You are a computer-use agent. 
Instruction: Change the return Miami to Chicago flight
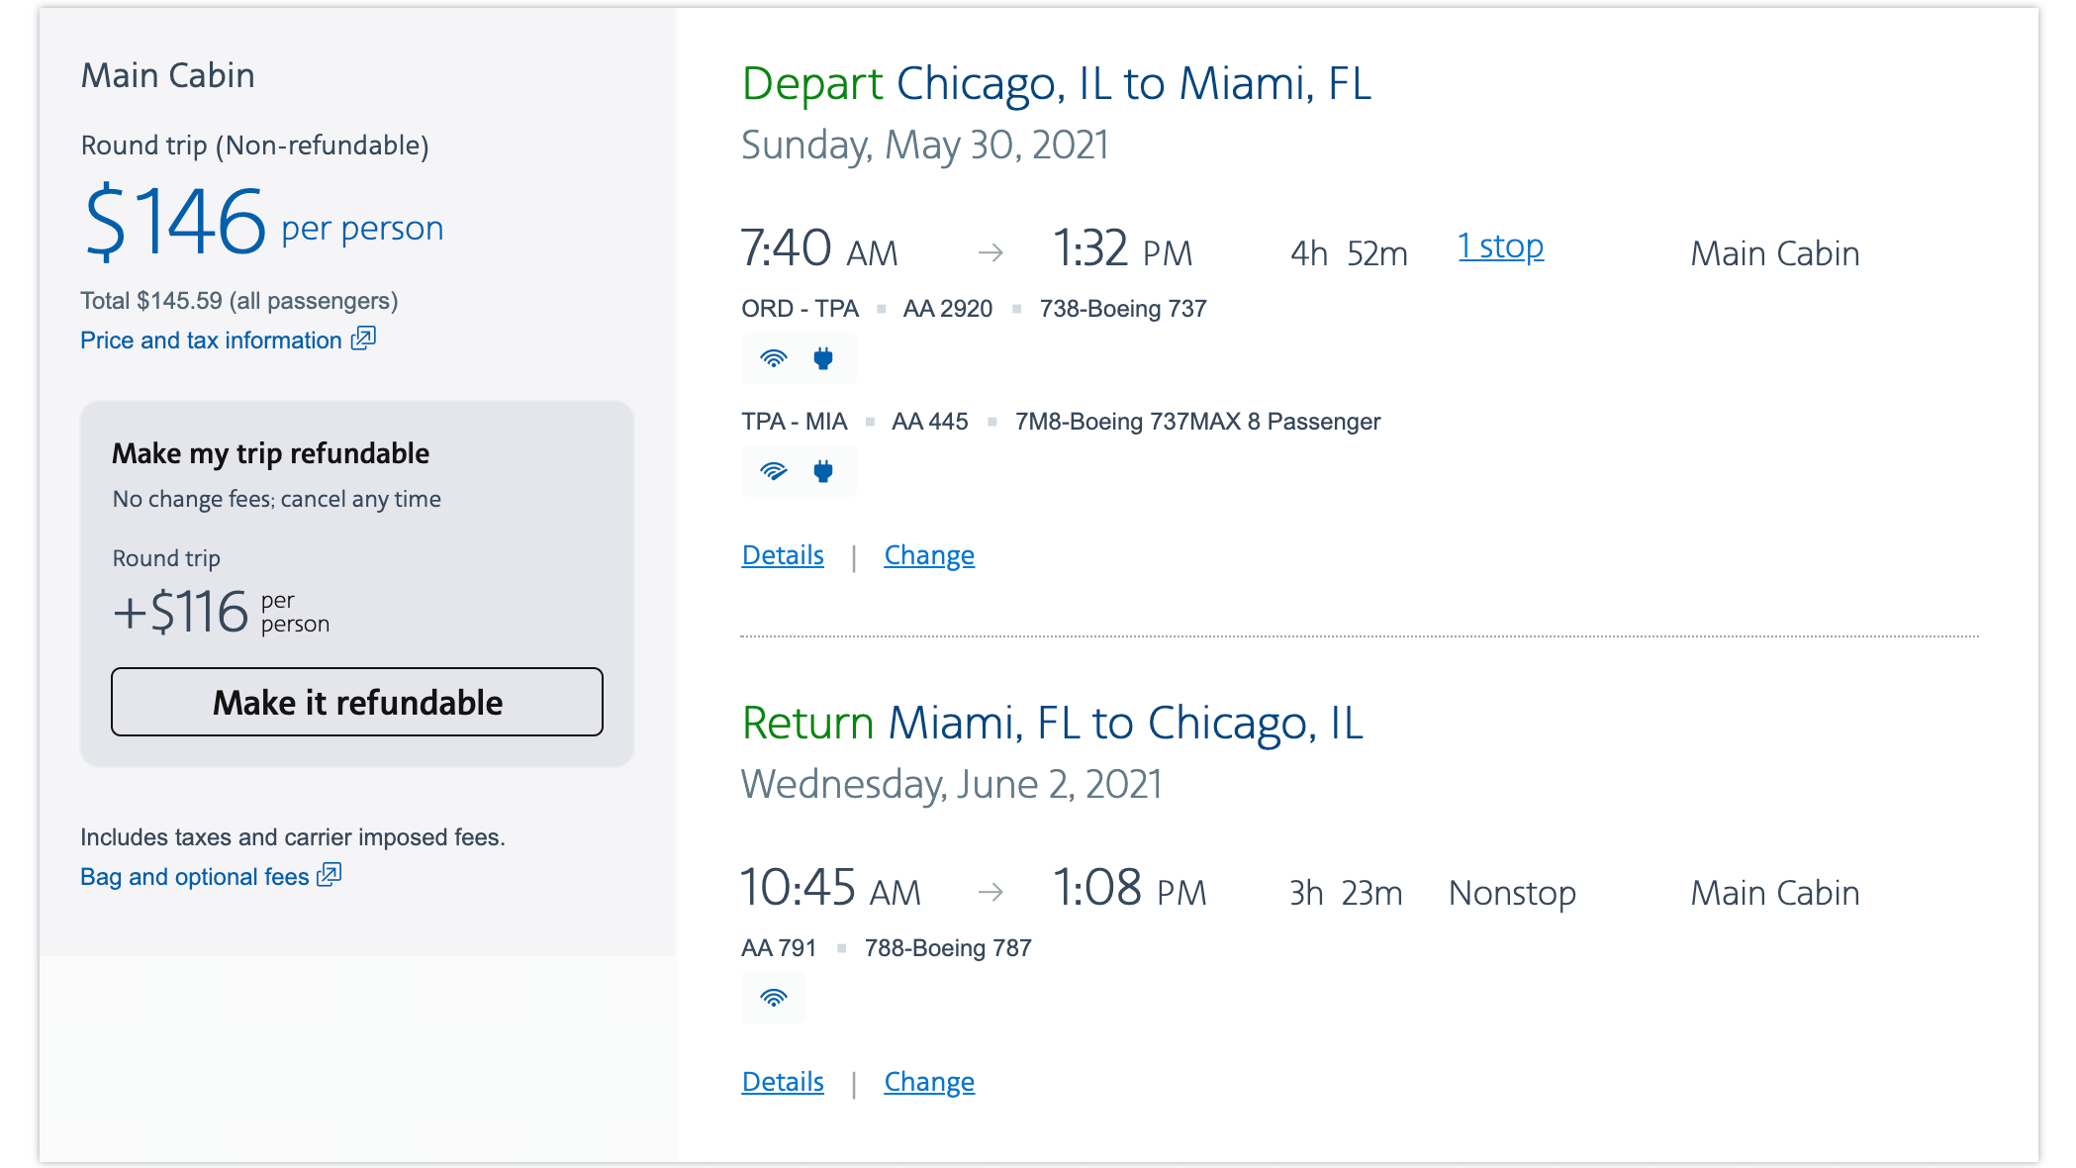pyautogui.click(x=929, y=1082)
